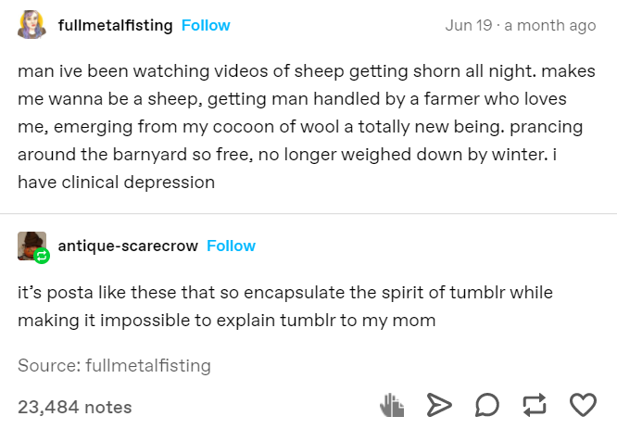The width and height of the screenshot is (617, 429).
Task: View the 23,484 notes
Action: pyautogui.click(x=75, y=407)
